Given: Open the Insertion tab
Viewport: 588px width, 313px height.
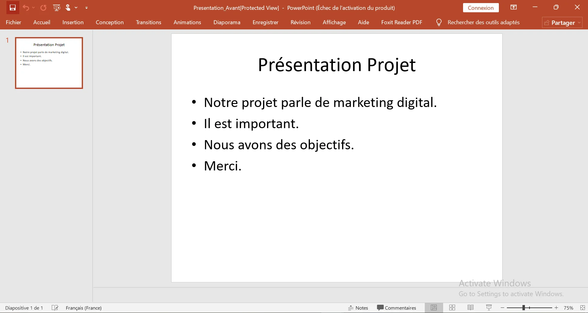Looking at the screenshot, I should pos(73,22).
